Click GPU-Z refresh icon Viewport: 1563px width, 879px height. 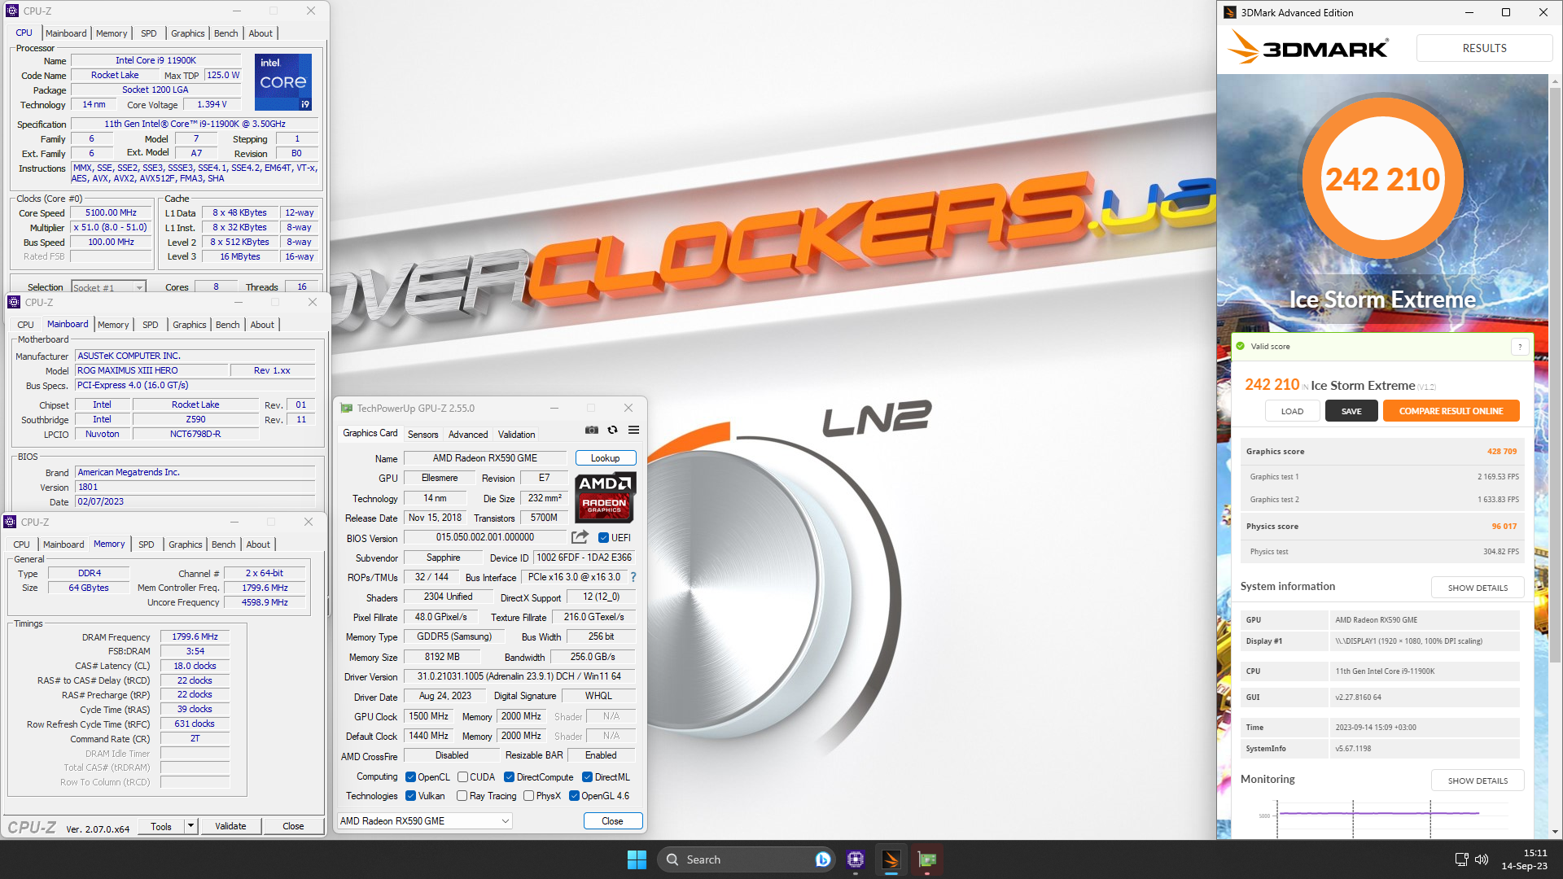613,430
